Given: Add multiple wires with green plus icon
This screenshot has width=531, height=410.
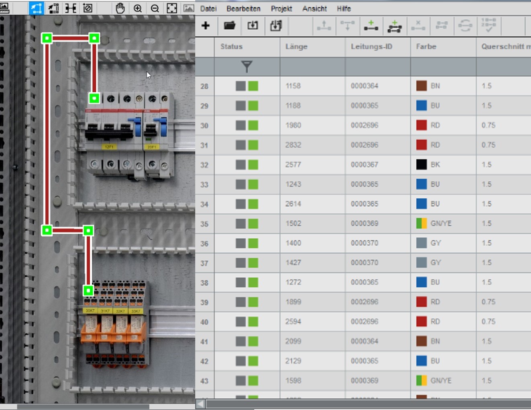Looking at the screenshot, I should 394,26.
